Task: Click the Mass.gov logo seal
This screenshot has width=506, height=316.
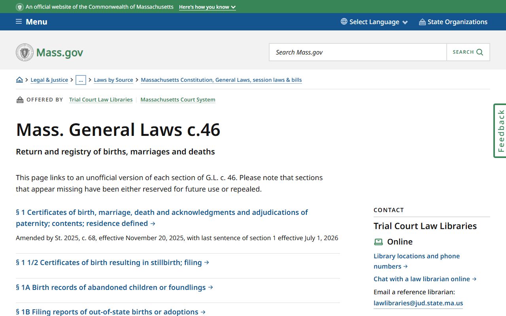Action: coord(25,52)
